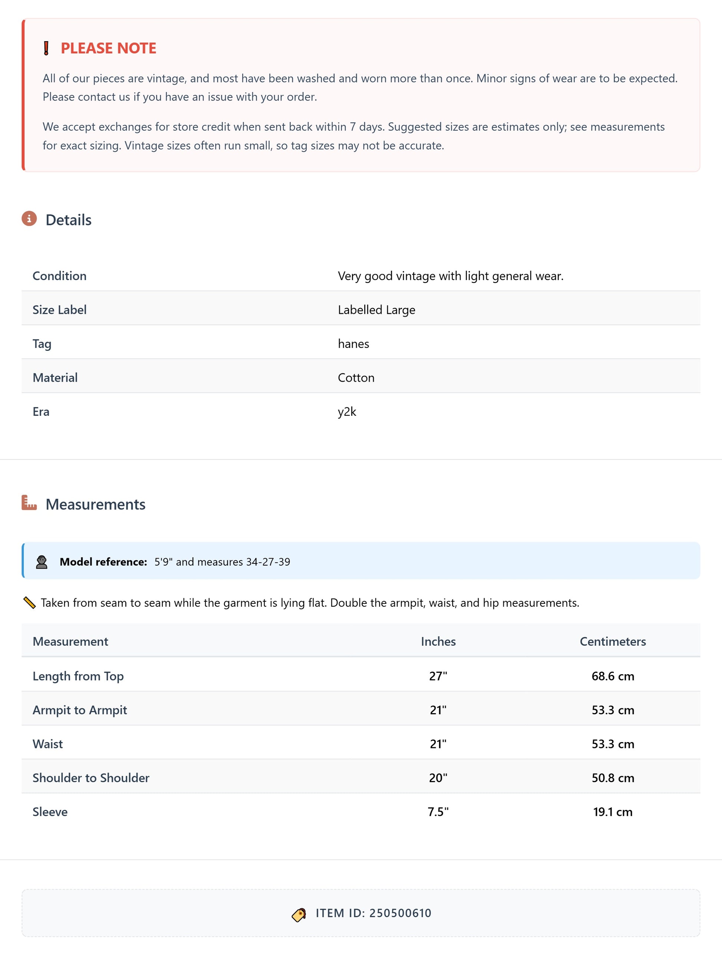The width and height of the screenshot is (722, 955).
Task: Click the model reference person icon
Action: pyautogui.click(x=42, y=562)
